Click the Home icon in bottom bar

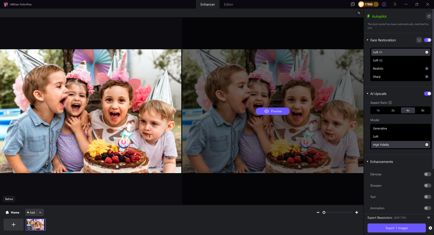(7, 212)
